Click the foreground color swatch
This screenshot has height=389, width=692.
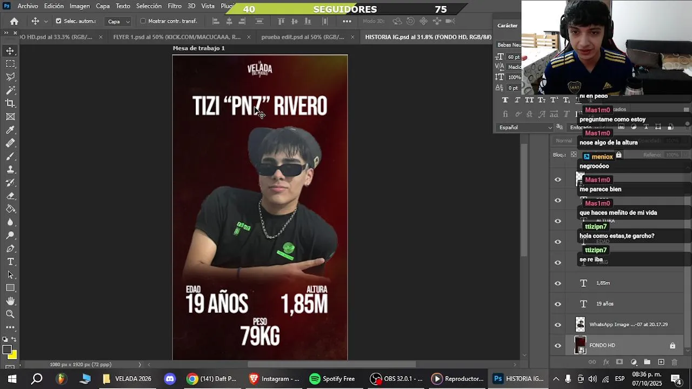[x=6, y=350]
